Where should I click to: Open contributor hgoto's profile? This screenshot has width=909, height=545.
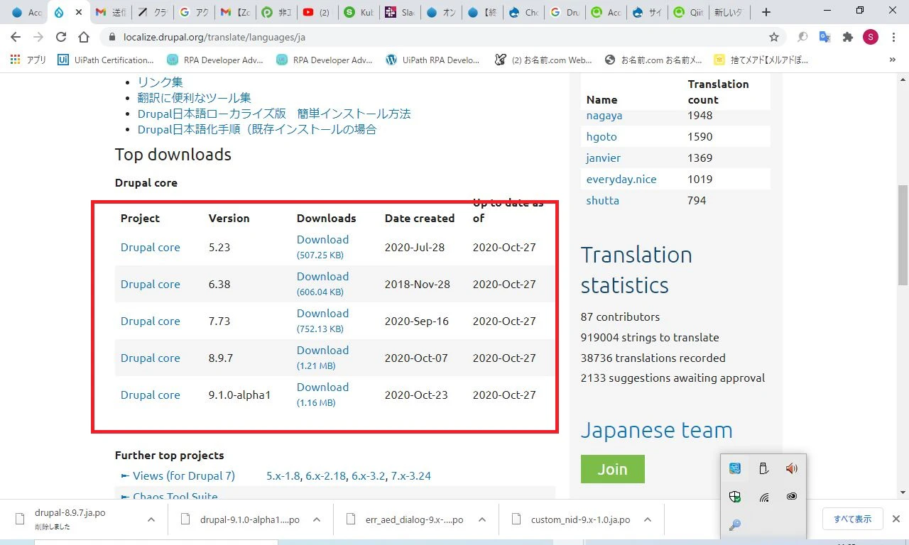coord(602,136)
